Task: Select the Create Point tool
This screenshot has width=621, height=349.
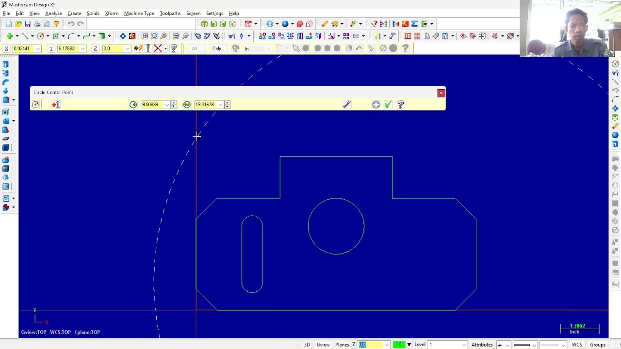Action: tap(9, 36)
